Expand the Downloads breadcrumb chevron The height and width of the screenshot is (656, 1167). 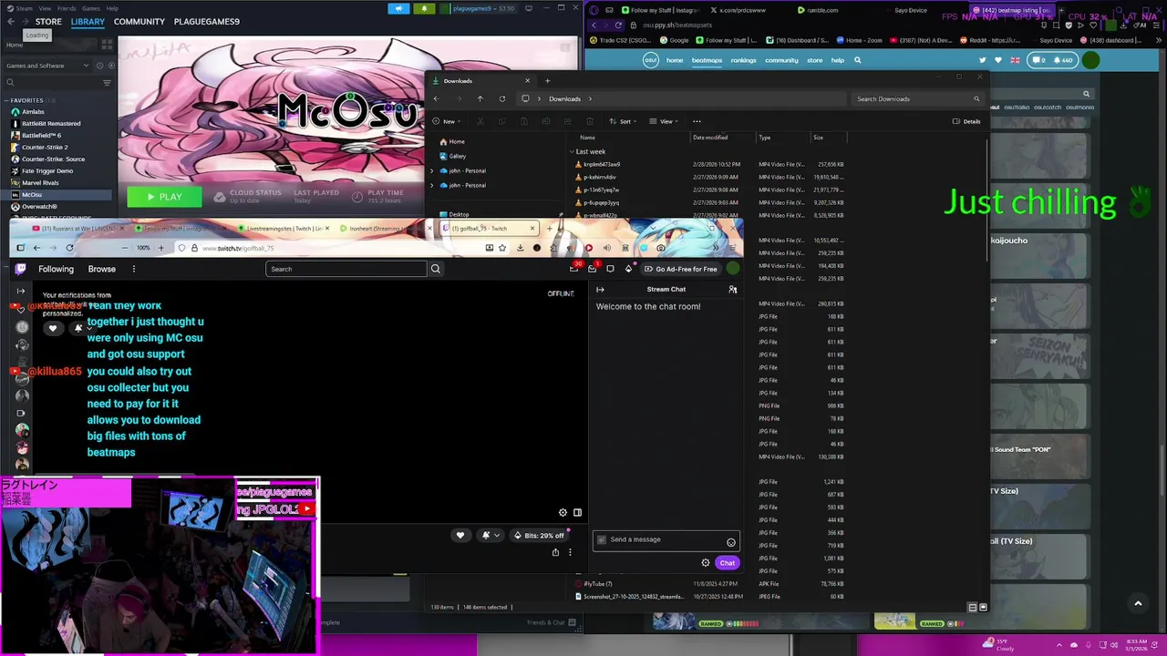pyautogui.click(x=590, y=98)
